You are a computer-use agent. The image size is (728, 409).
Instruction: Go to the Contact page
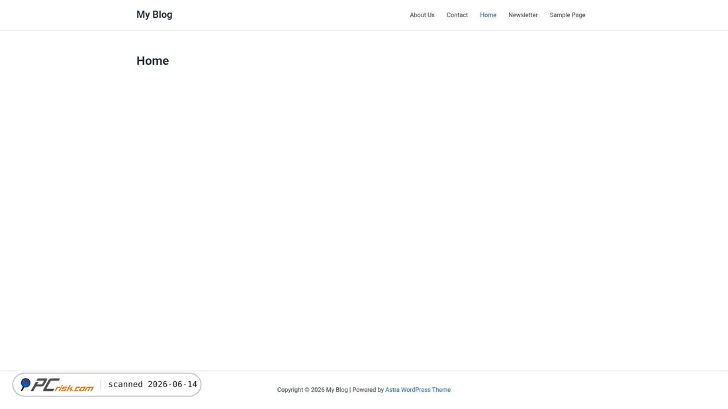(457, 15)
